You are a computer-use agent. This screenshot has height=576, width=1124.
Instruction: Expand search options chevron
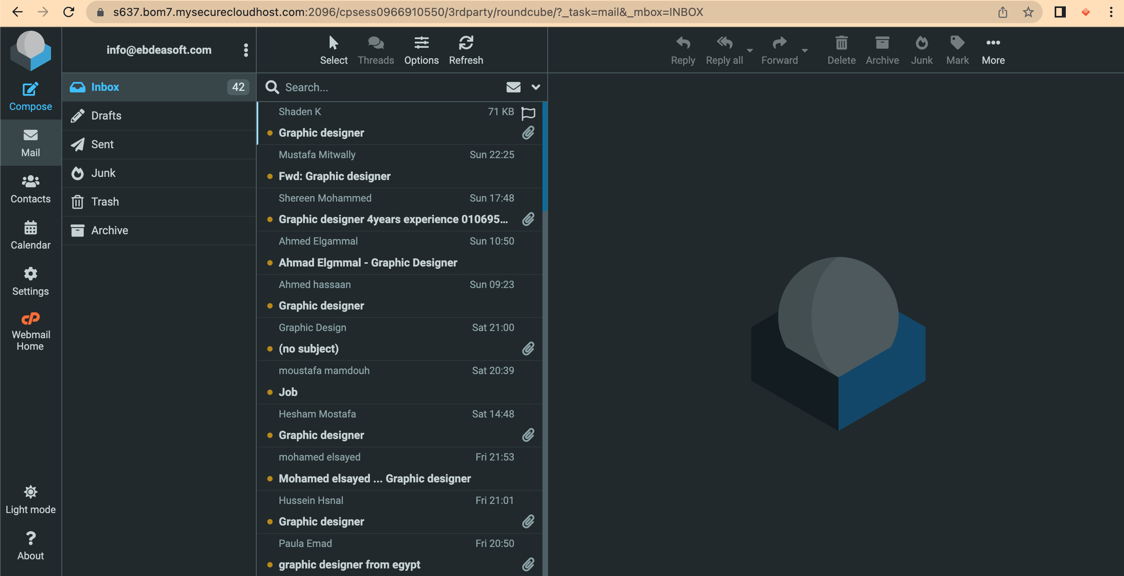[x=535, y=87]
